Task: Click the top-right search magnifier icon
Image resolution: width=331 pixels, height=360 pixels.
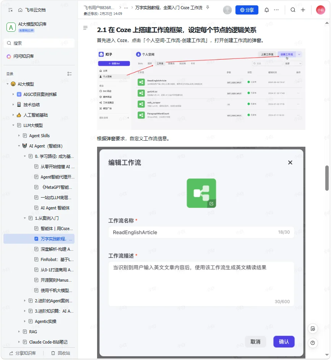Action: tap(293, 10)
